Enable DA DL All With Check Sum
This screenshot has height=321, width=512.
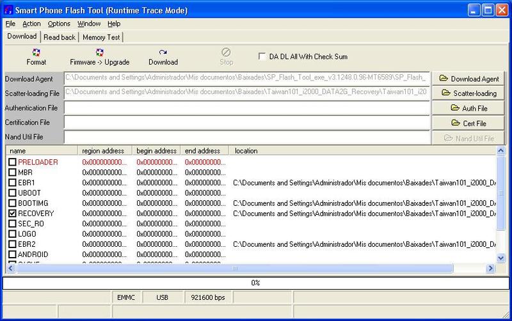click(x=262, y=56)
